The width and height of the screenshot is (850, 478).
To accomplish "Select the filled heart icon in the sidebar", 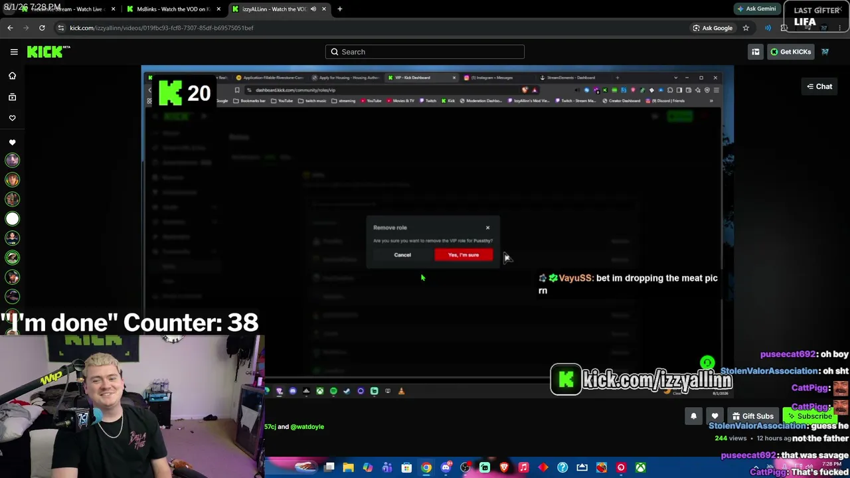I will click(x=12, y=142).
